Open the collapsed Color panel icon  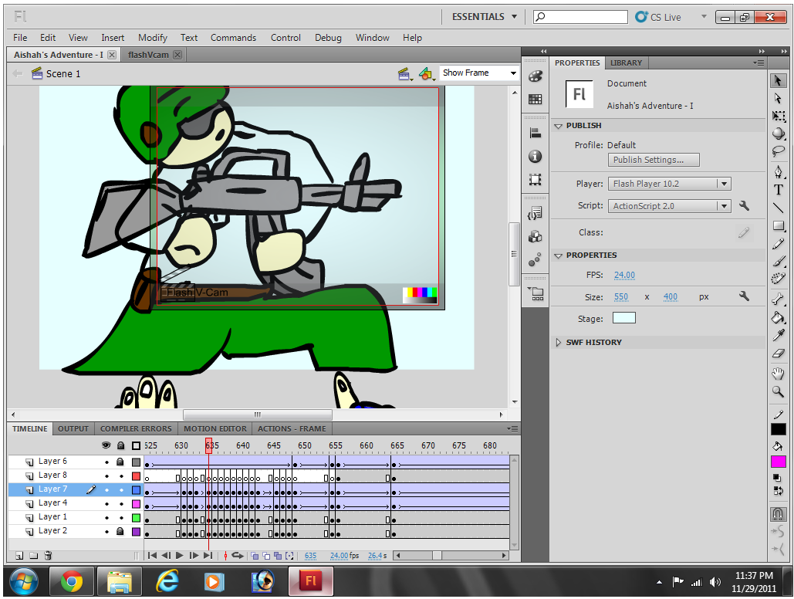(536, 76)
